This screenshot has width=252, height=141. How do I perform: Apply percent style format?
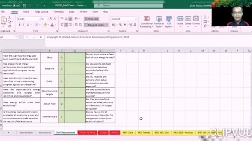pyautogui.click(x=120, y=25)
